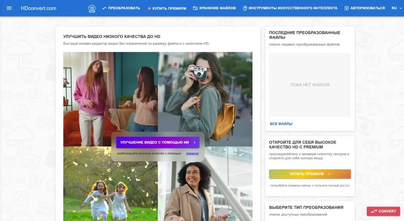Click the running girls on grass thumbnail
The image size is (404, 221).
111,184
